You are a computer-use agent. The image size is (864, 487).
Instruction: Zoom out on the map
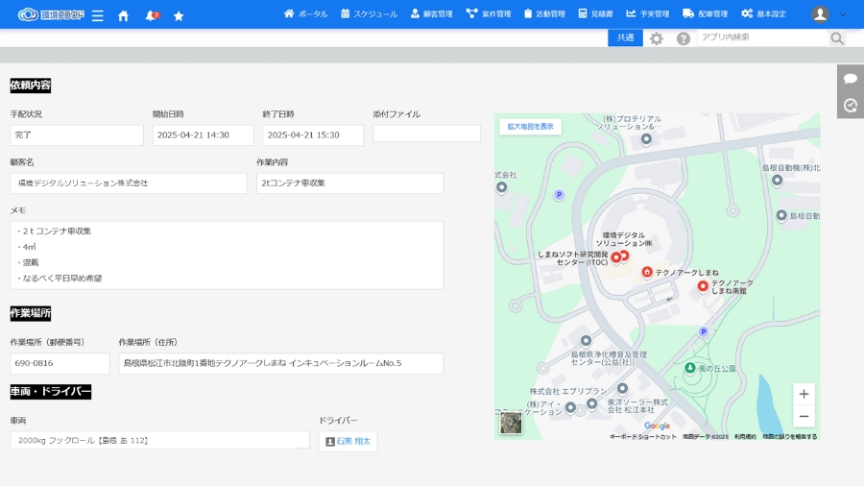point(804,416)
